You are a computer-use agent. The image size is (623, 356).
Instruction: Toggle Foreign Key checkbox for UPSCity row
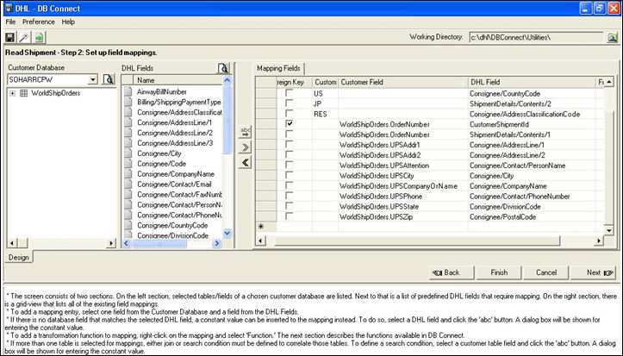[290, 176]
